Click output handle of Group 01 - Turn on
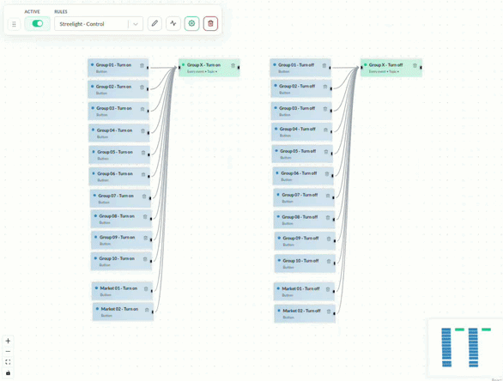This screenshot has width=503, height=381. click(148, 68)
